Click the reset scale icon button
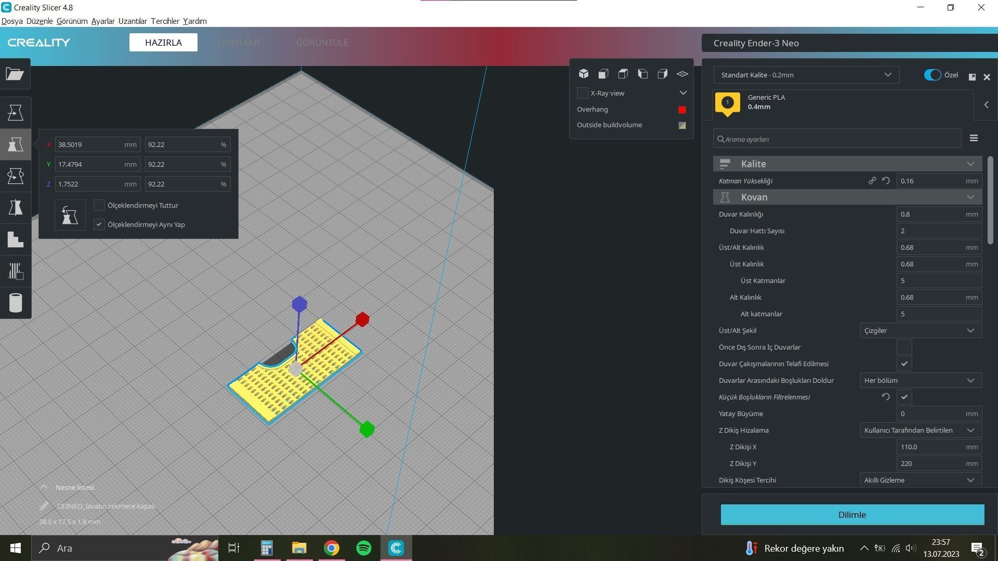Screen dimensions: 998x561 tap(70, 215)
